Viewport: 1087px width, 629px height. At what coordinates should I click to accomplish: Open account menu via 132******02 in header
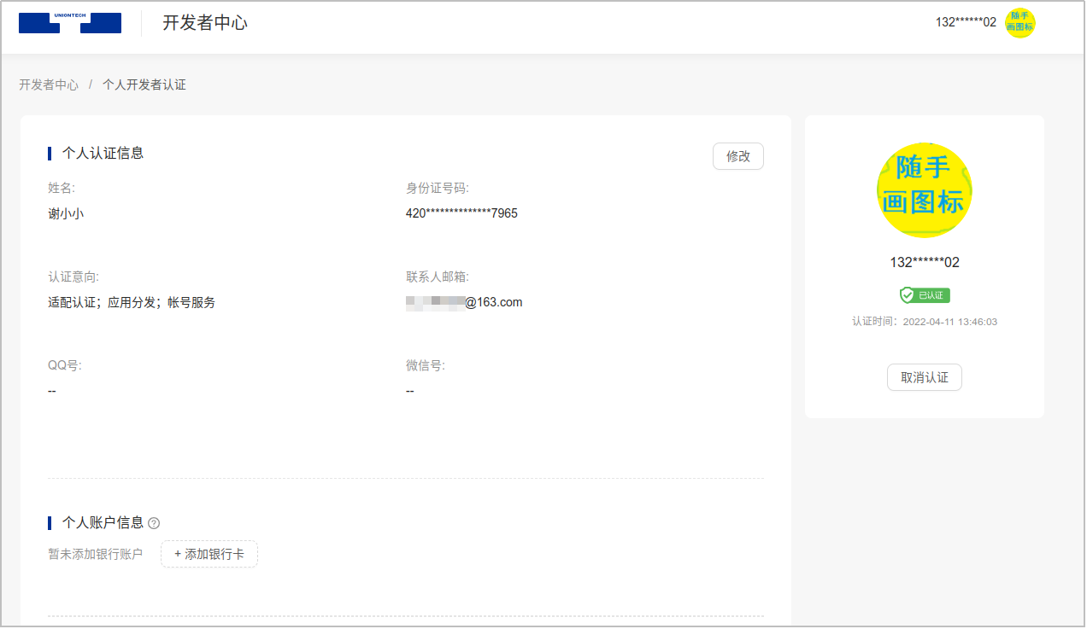(966, 22)
